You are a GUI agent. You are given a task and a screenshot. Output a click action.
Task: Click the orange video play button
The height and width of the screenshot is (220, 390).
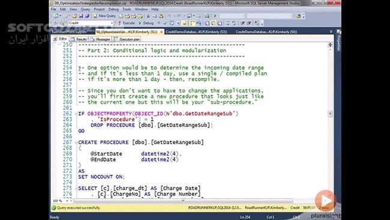[x=325, y=200]
